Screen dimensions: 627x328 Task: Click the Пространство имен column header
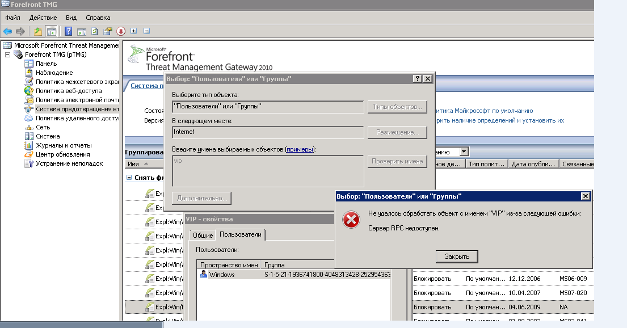(229, 265)
